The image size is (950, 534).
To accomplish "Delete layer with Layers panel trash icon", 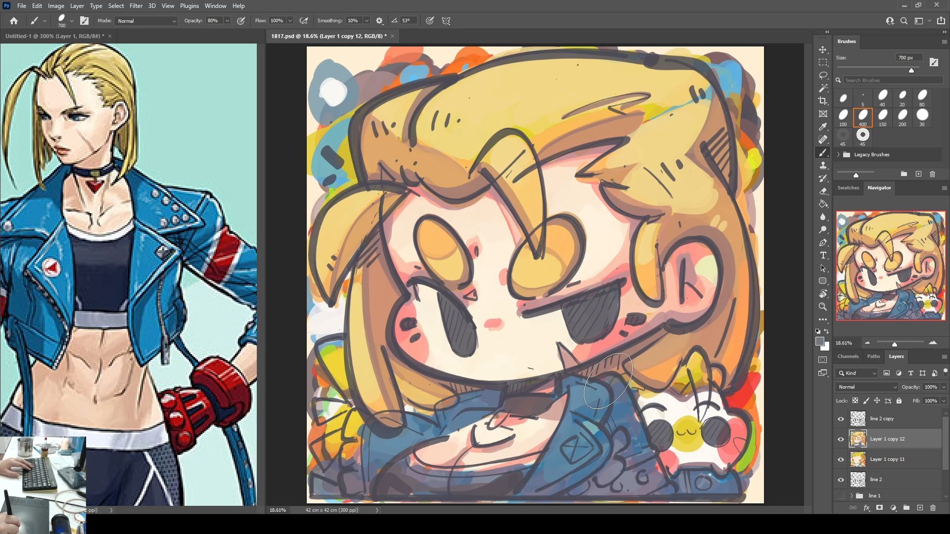I will pyautogui.click(x=933, y=508).
